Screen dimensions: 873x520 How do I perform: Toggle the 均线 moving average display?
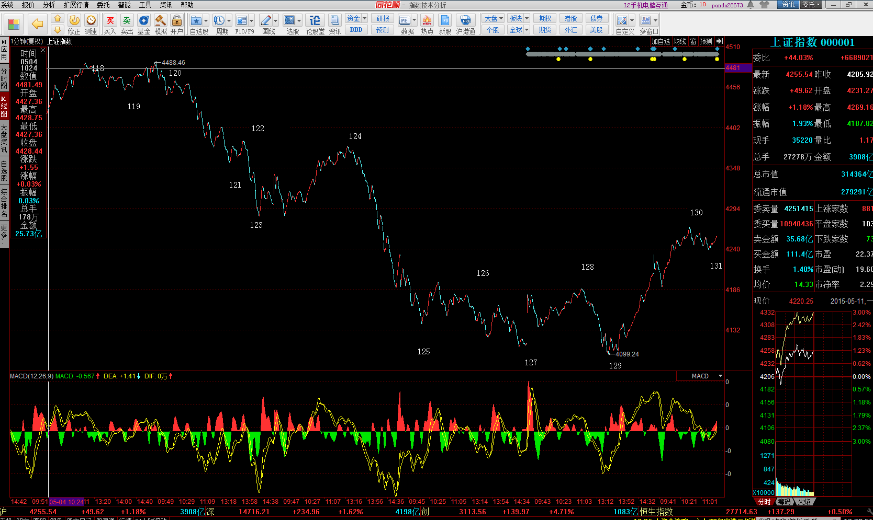click(x=679, y=41)
